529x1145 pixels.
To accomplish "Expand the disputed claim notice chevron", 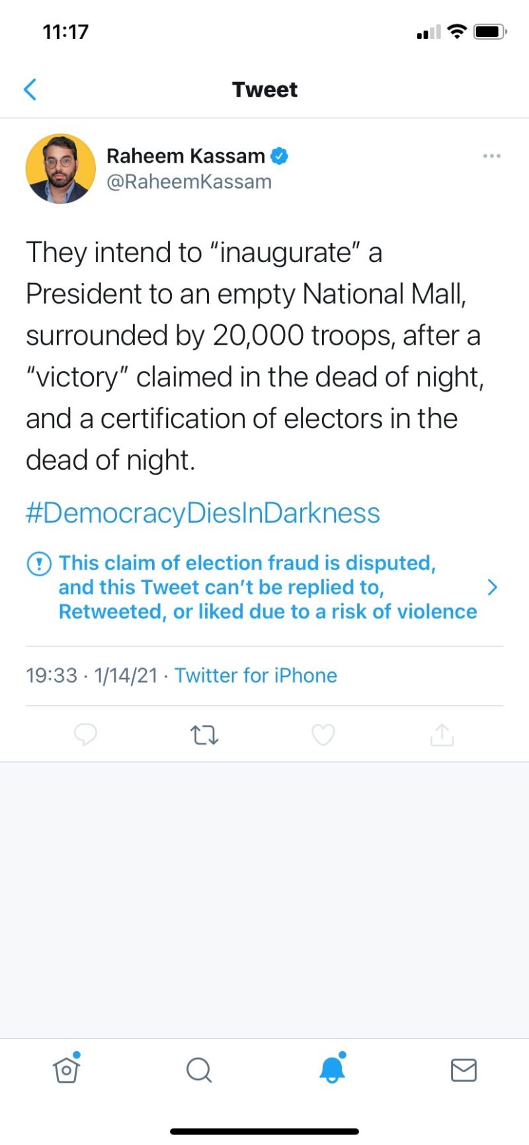I will tap(492, 587).
